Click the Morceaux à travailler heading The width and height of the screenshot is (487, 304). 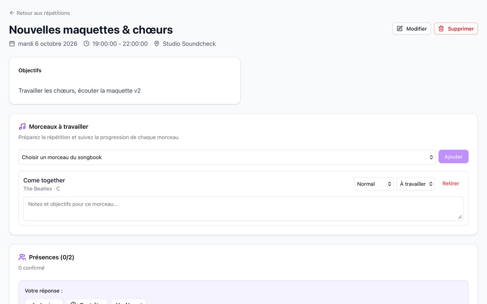click(59, 127)
